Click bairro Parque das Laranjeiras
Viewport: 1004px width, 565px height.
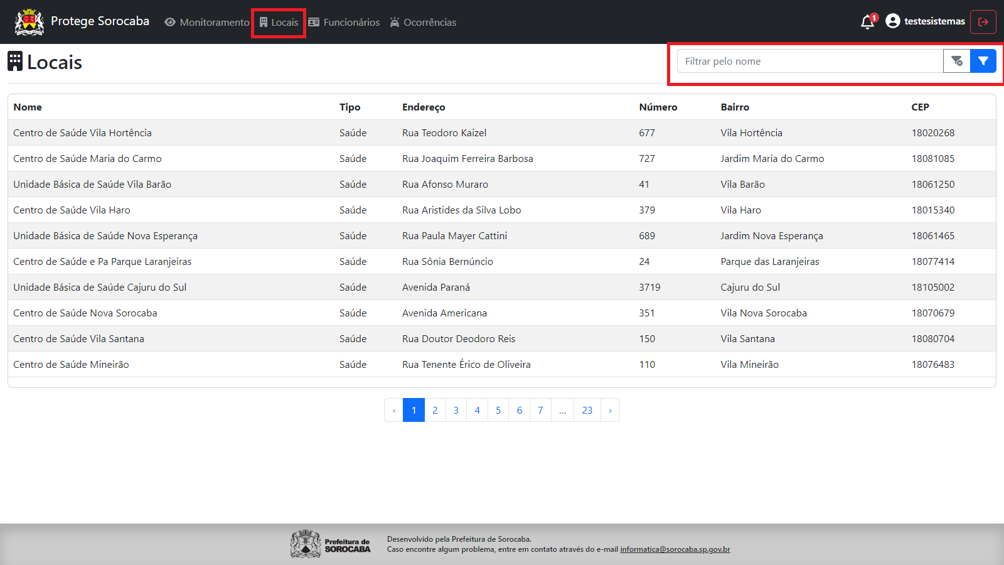[770, 261]
